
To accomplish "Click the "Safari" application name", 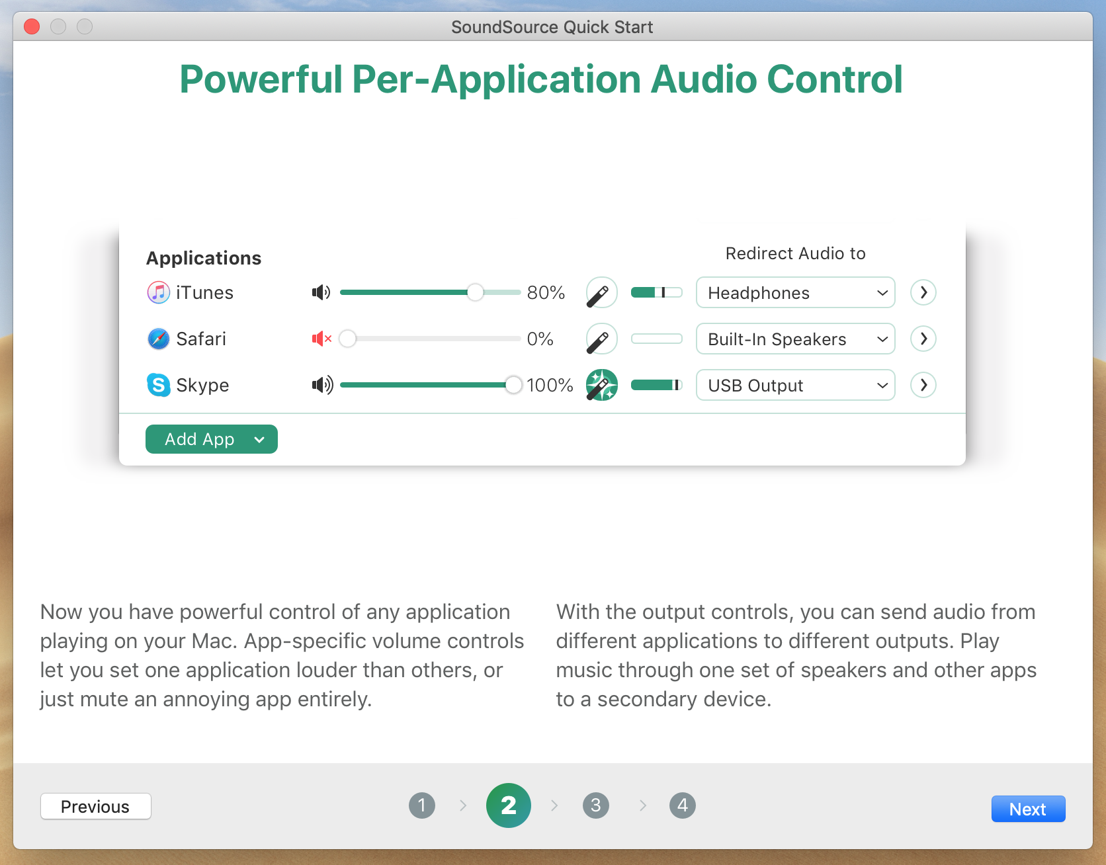I will coord(201,339).
